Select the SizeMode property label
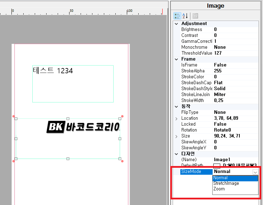 (196, 172)
